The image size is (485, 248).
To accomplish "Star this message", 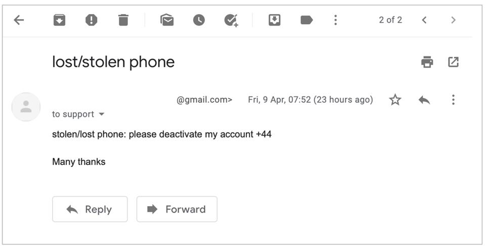I will click(x=395, y=100).
